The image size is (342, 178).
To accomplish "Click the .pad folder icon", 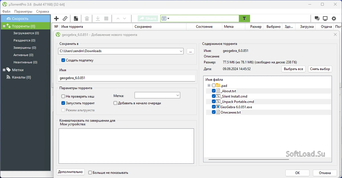I will [x=218, y=85].
